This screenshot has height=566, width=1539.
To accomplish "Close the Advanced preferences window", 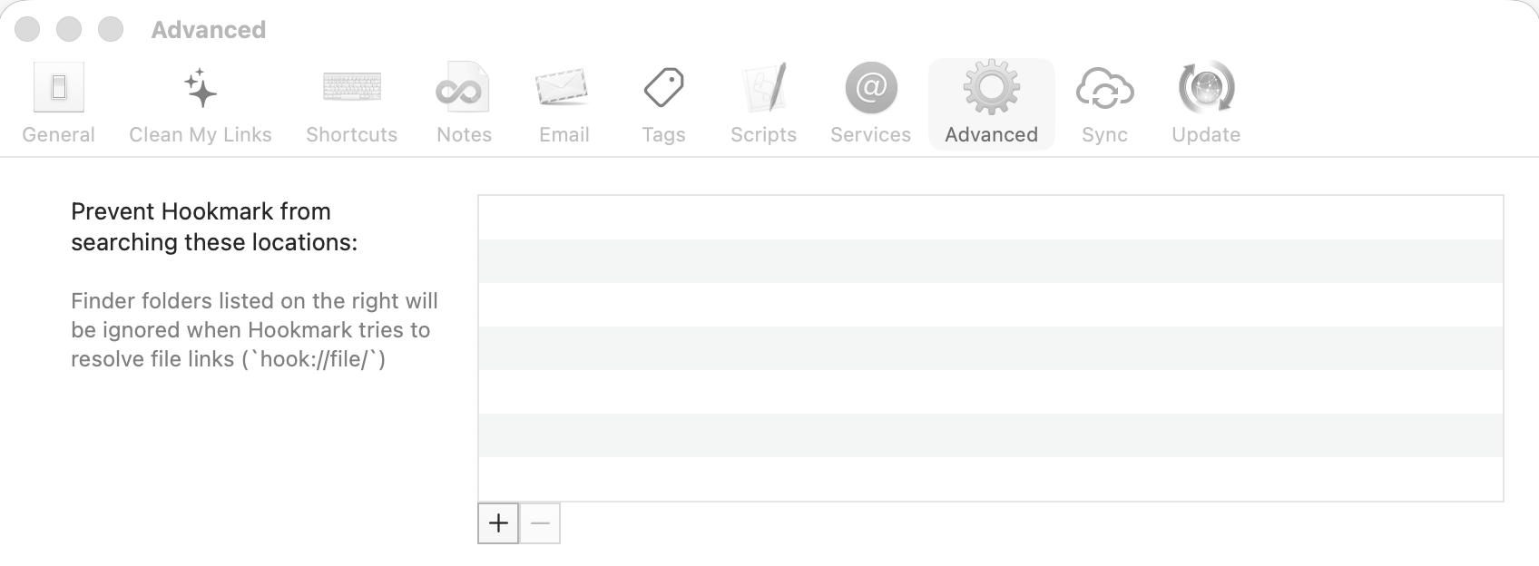I will (x=27, y=29).
